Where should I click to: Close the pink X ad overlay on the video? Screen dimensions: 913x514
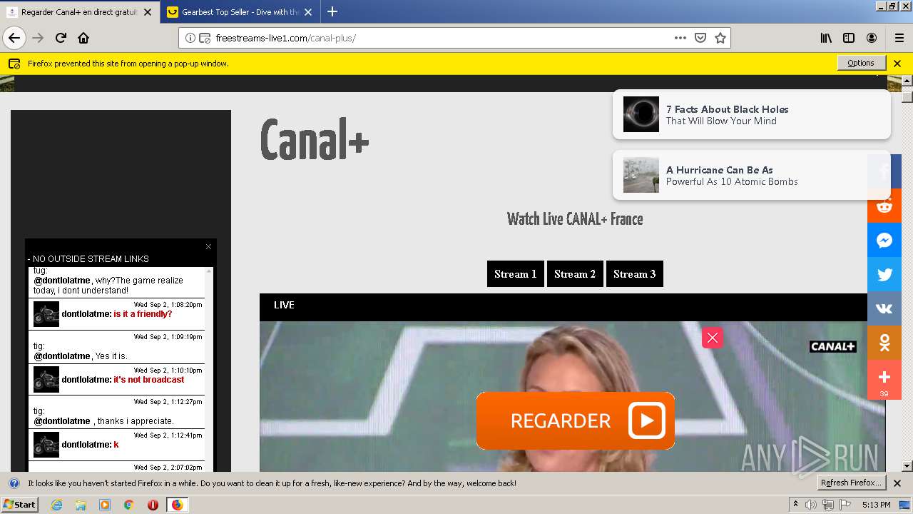[713, 338]
